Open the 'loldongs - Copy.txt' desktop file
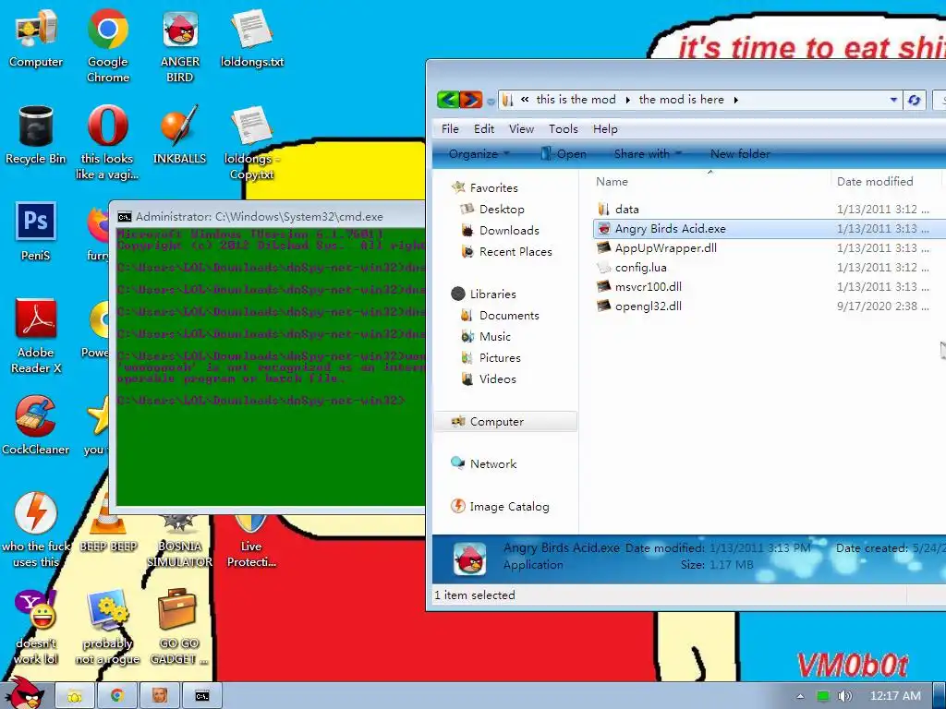This screenshot has width=946, height=709. pyautogui.click(x=252, y=142)
